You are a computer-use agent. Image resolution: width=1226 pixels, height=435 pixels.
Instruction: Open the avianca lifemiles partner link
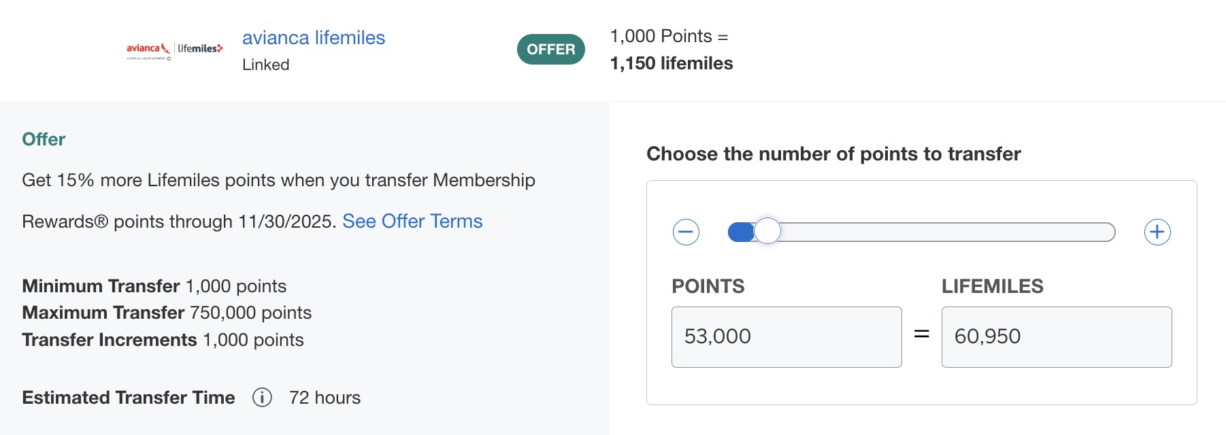point(314,37)
